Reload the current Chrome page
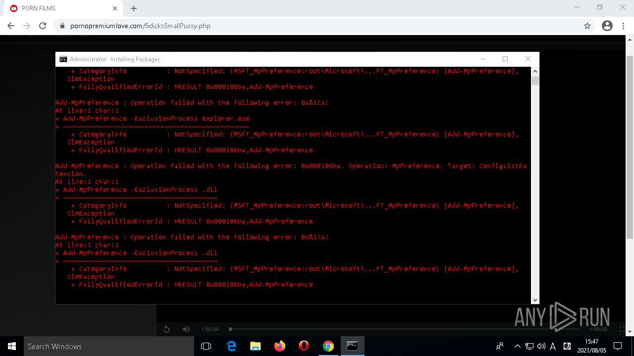 coord(43,26)
